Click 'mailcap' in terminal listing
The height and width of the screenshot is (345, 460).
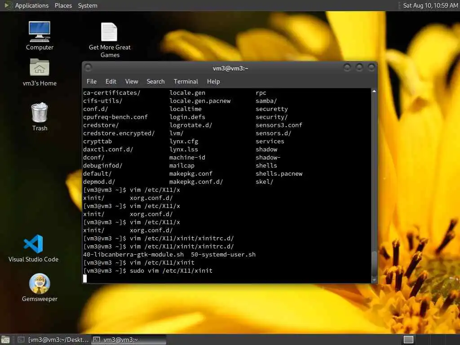182,165
